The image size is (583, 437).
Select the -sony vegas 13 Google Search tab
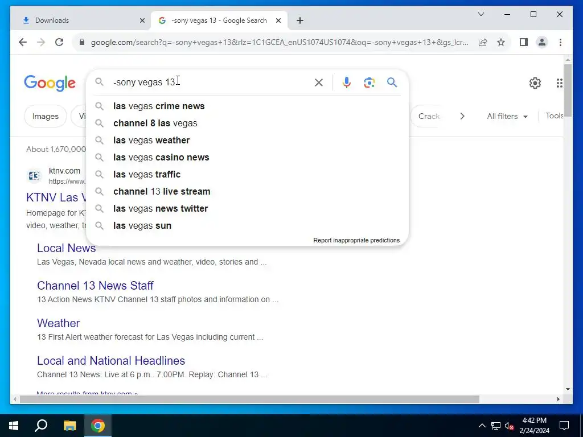point(219,20)
